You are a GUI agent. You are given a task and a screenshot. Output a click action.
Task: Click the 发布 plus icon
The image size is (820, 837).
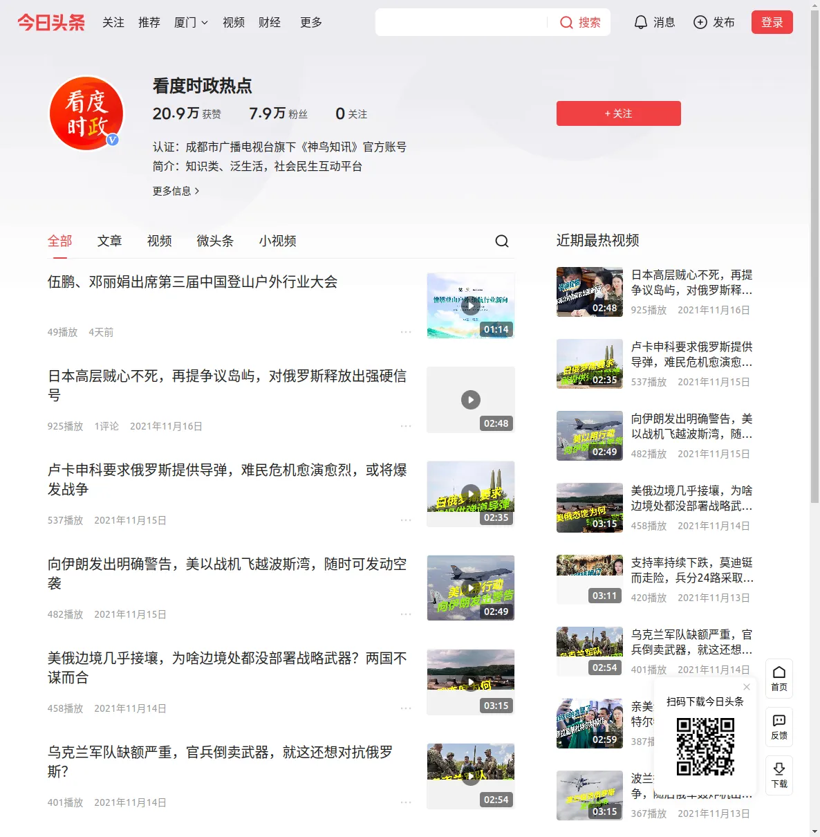coord(700,23)
